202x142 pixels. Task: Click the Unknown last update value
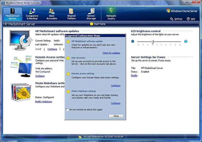(x=58, y=44)
